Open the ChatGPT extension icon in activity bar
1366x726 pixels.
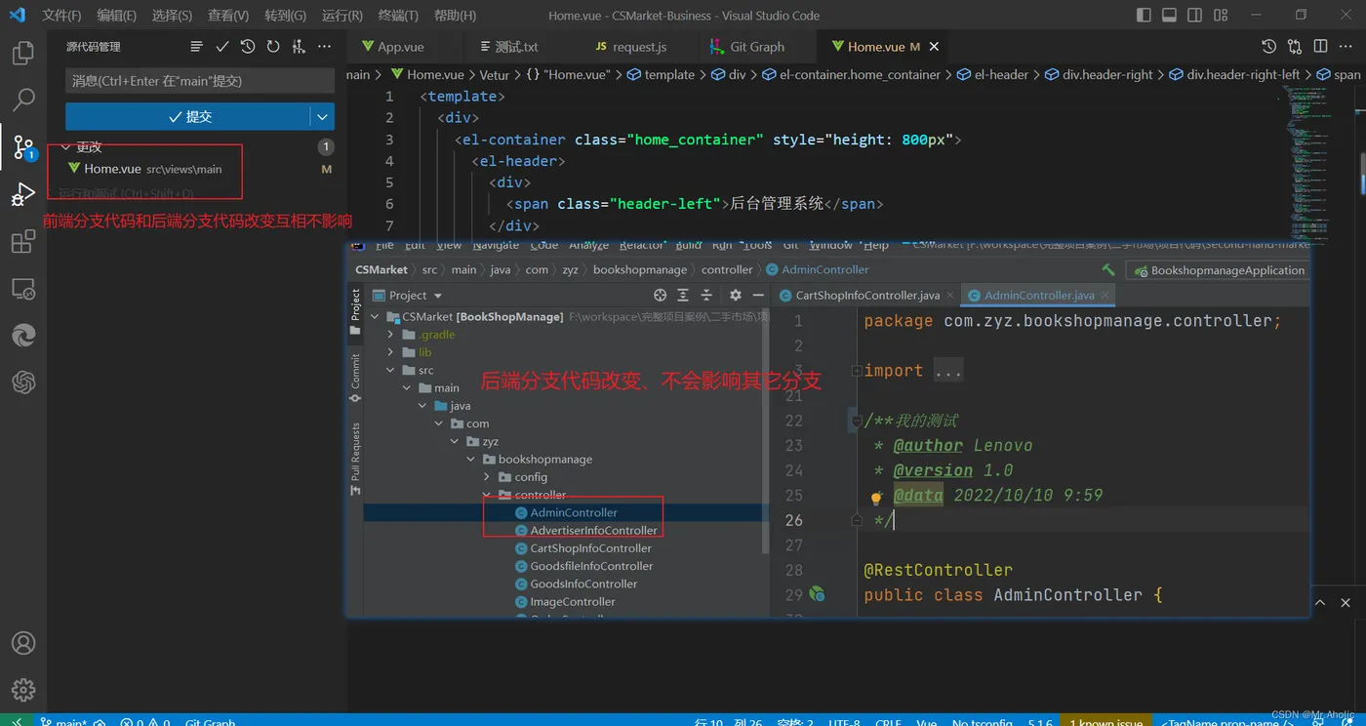click(23, 383)
